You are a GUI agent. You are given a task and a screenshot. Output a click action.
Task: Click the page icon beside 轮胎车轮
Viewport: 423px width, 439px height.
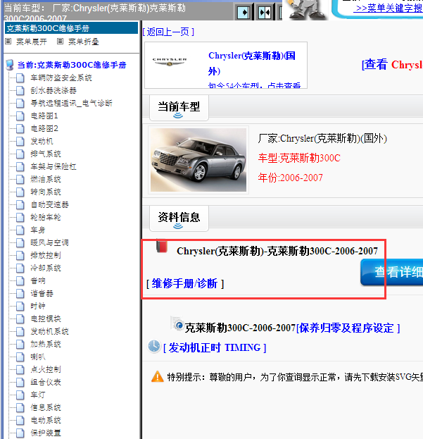click(x=20, y=217)
